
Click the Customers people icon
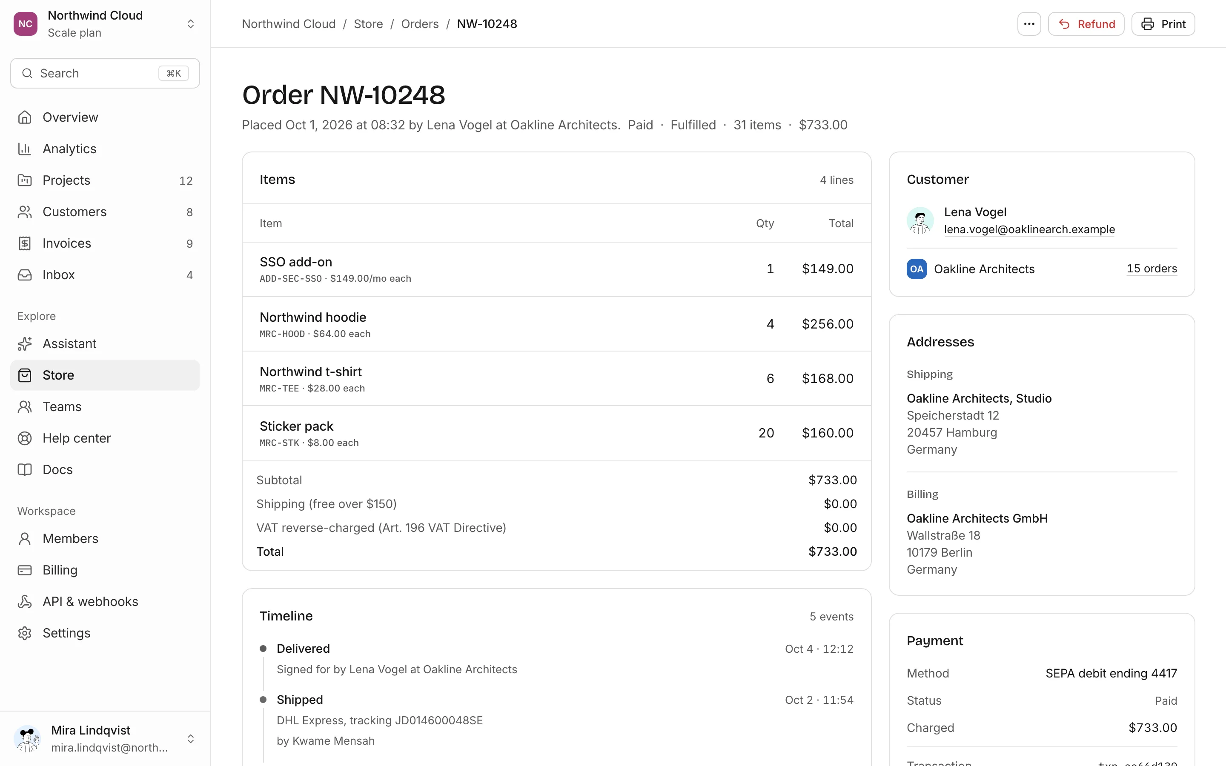[24, 212]
